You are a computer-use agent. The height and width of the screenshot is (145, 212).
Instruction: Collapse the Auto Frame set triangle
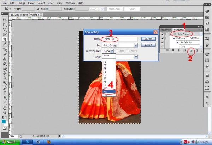tap(171, 34)
